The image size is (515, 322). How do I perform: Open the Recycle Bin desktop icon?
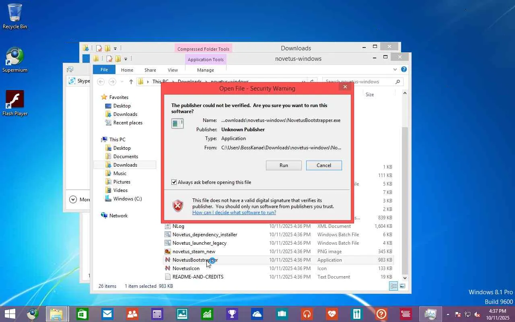click(15, 17)
